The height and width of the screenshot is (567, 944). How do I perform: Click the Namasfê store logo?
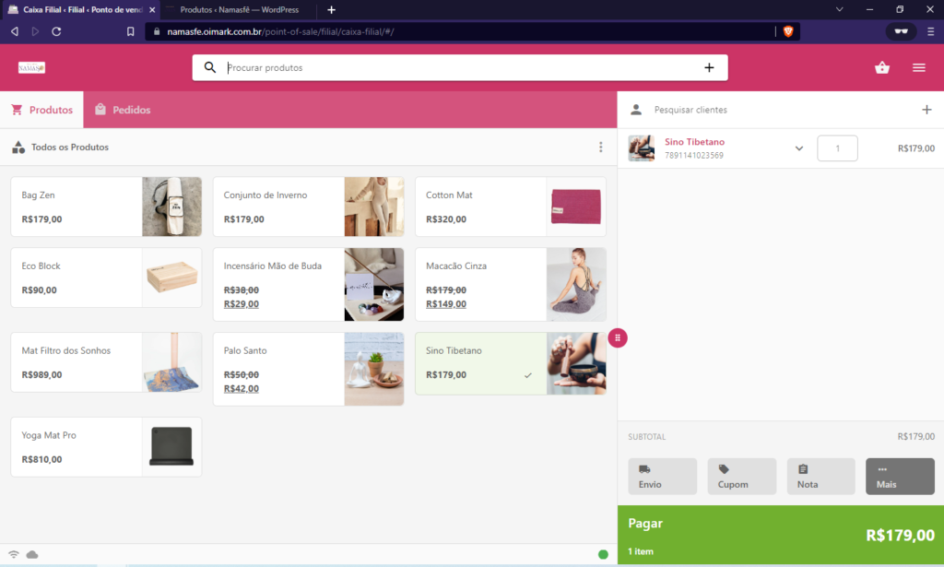point(31,67)
